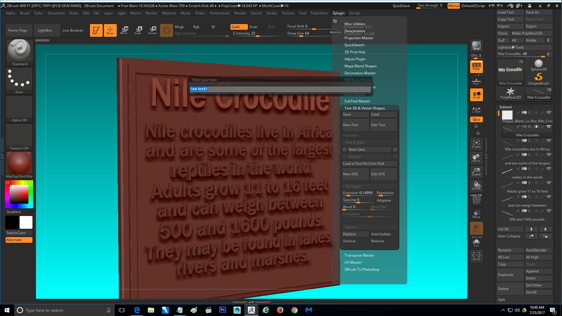Open the Stroke menu
The height and width of the screenshot is (316, 562).
(x=271, y=13)
